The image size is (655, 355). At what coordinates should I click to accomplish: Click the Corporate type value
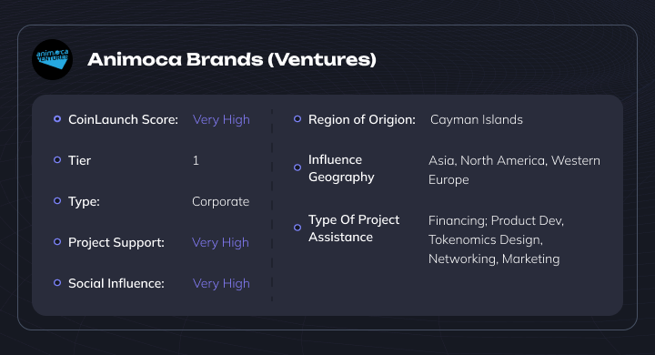pyautogui.click(x=220, y=201)
